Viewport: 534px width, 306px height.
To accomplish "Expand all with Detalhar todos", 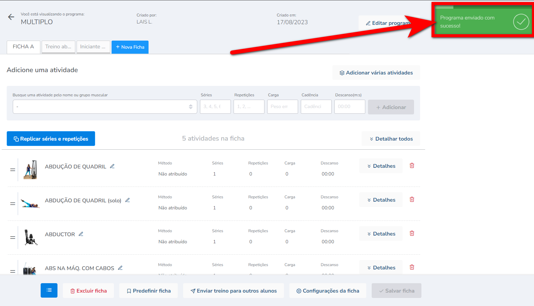I will 391,139.
